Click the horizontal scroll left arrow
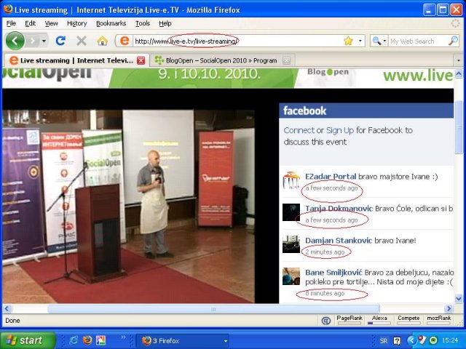Screen dimensions: 466x349 click(x=7, y=308)
